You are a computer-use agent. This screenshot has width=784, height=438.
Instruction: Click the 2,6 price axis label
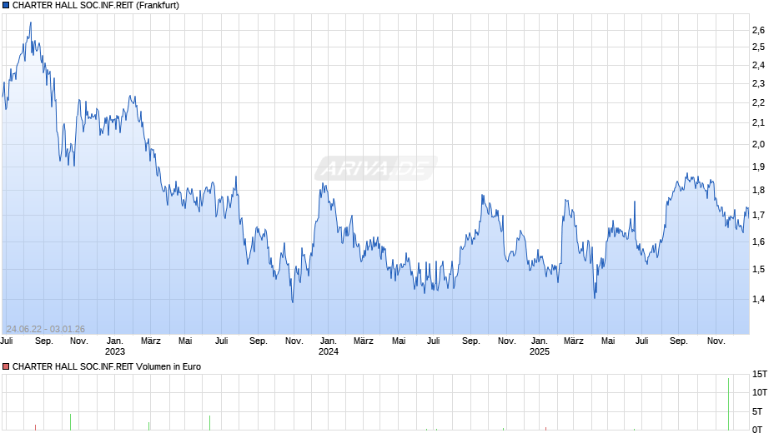coord(758,31)
